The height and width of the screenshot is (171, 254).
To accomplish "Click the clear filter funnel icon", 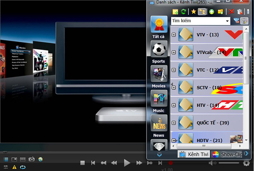I will [x=236, y=21].
